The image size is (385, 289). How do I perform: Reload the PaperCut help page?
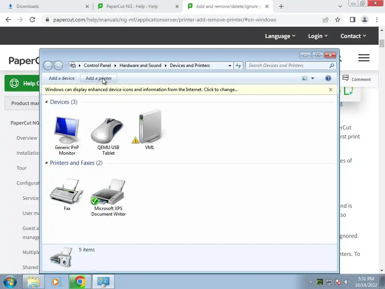tap(32, 20)
